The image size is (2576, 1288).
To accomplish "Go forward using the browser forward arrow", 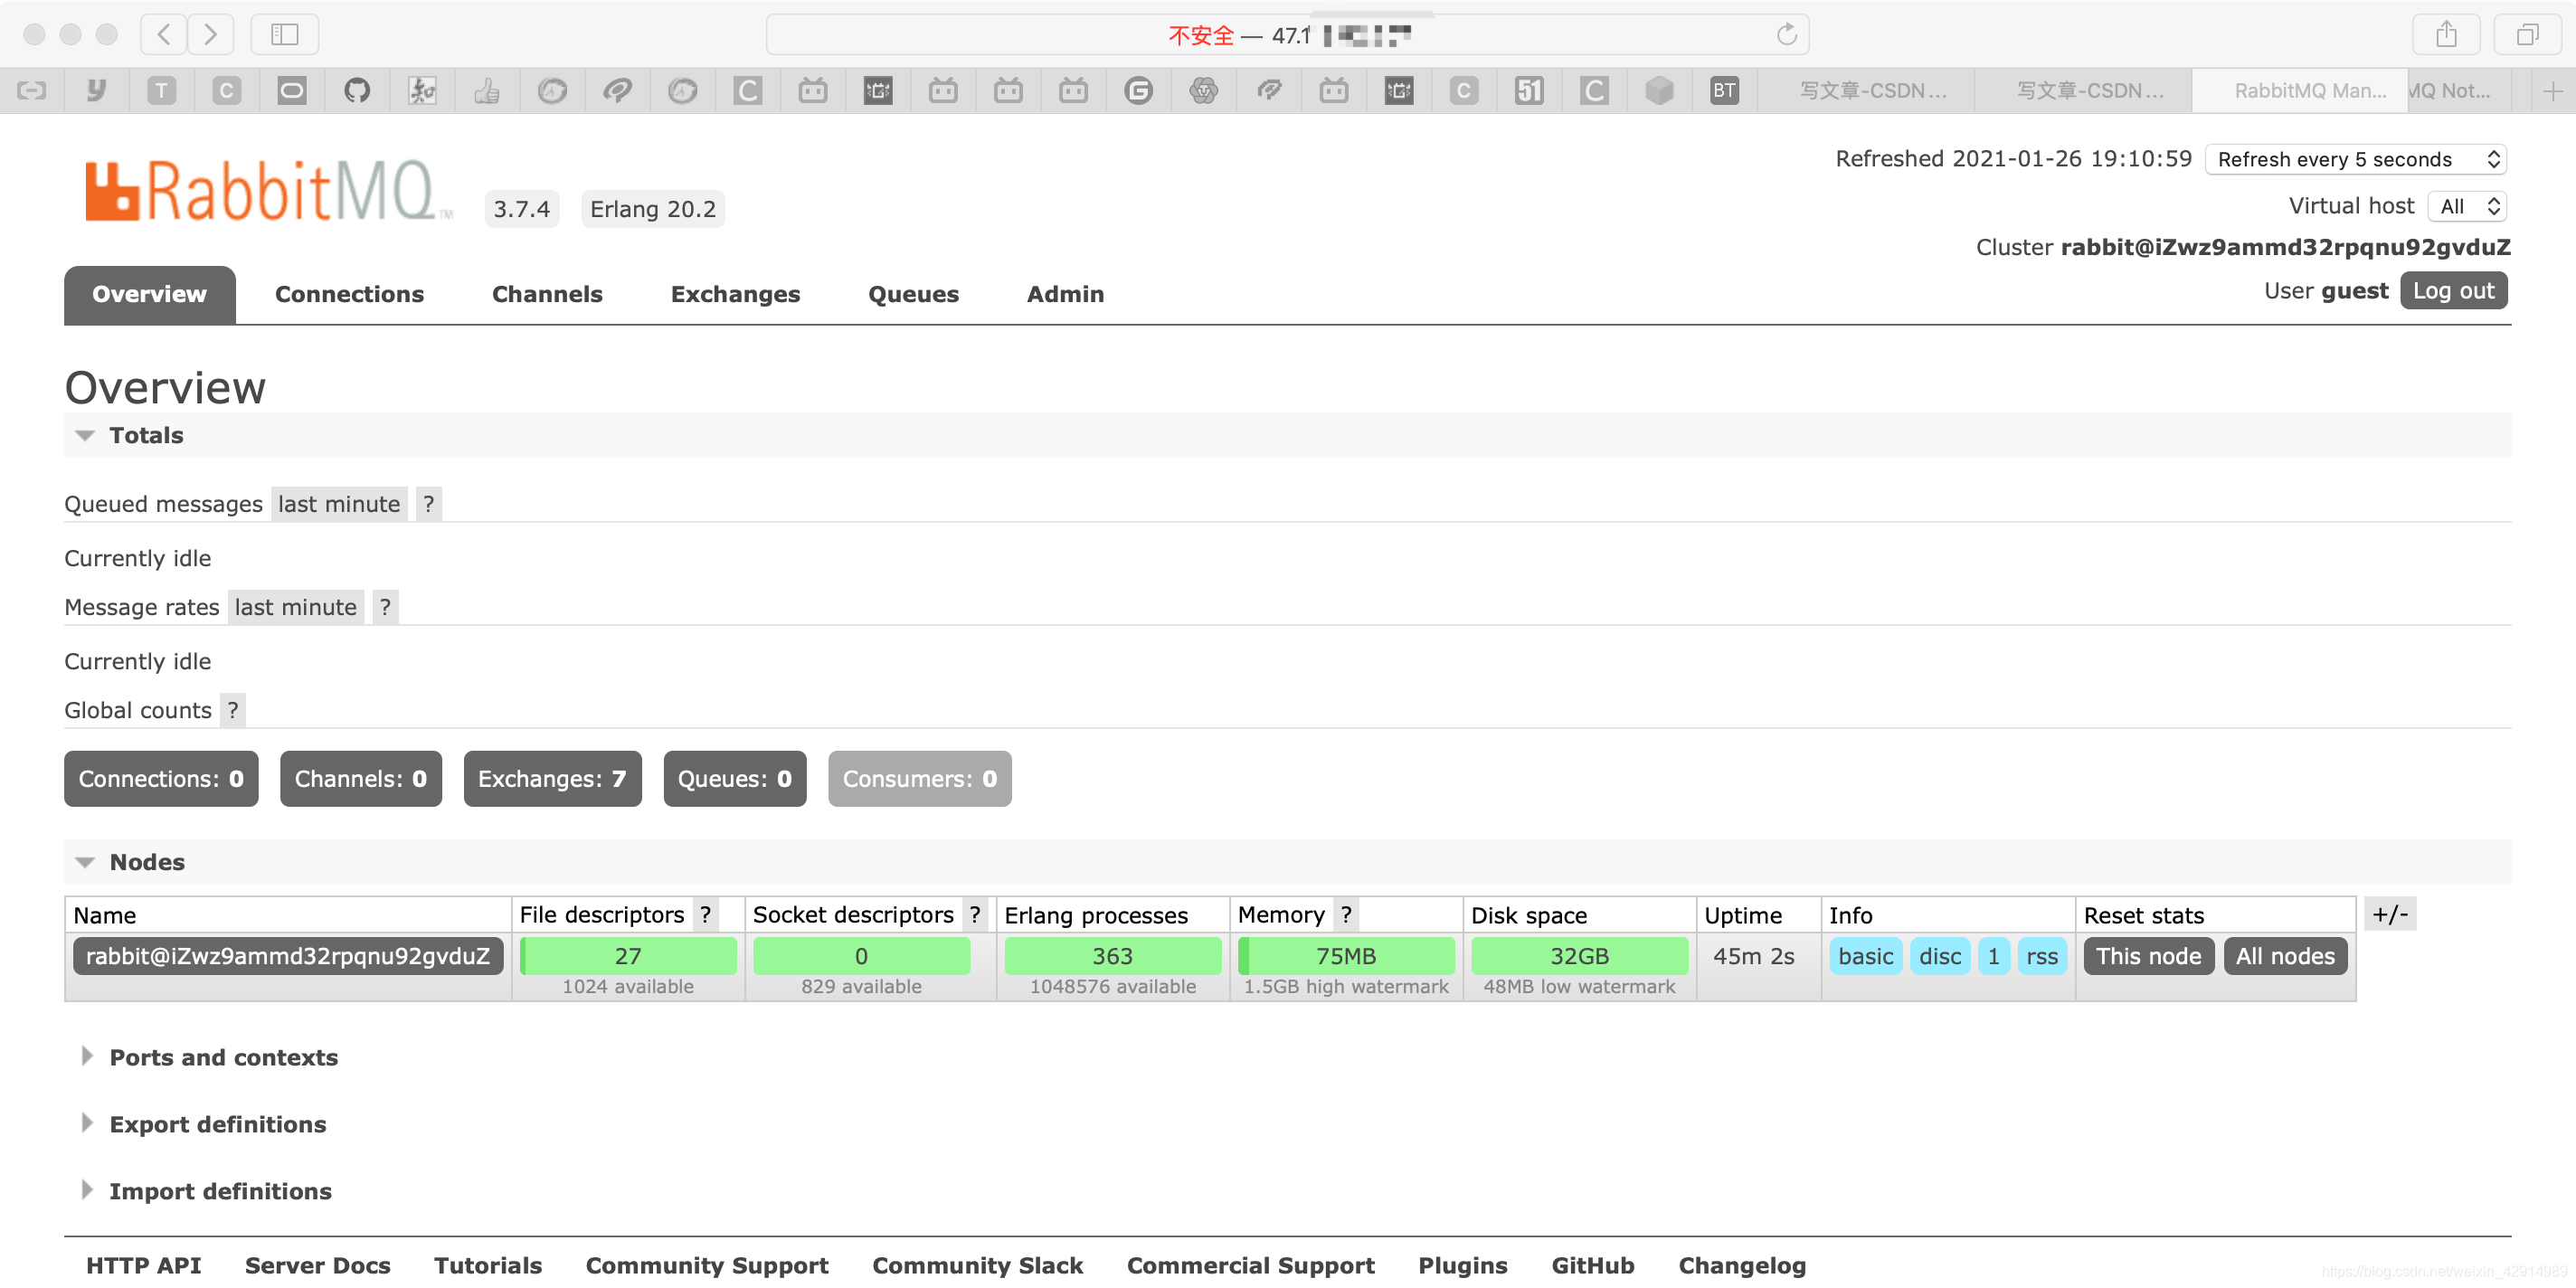I will 210,35.
